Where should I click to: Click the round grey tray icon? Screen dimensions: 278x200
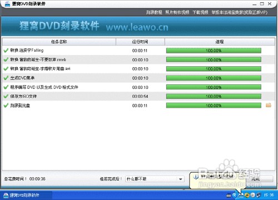(x=252, y=195)
